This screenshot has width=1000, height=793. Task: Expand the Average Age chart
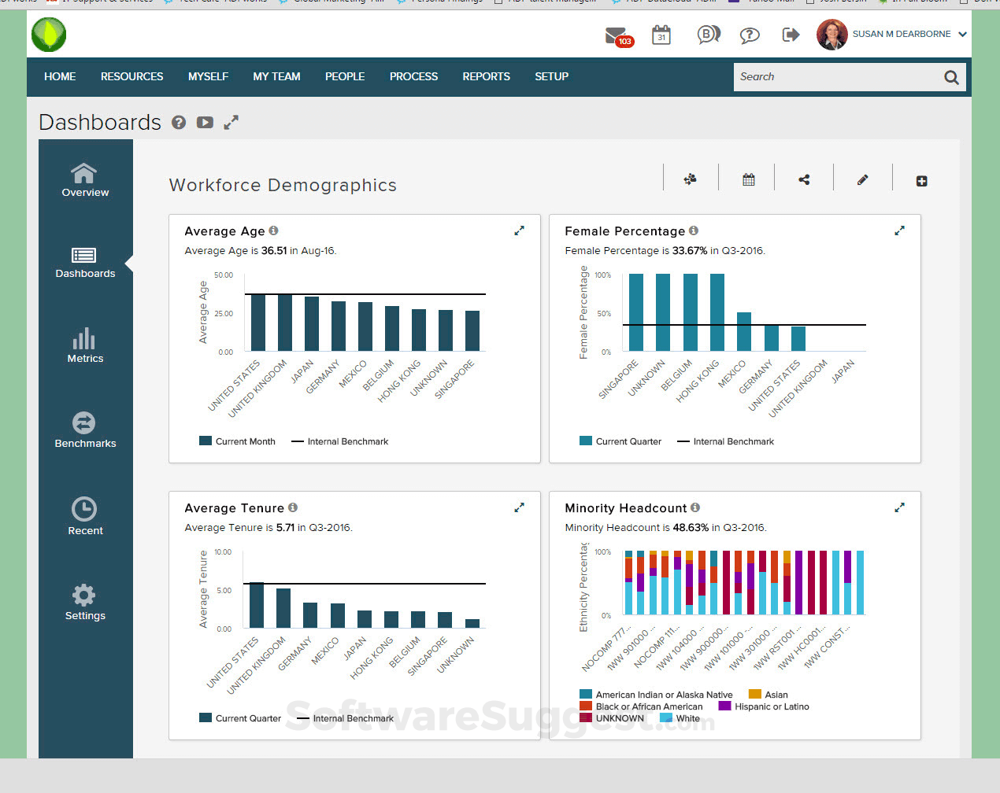519,231
